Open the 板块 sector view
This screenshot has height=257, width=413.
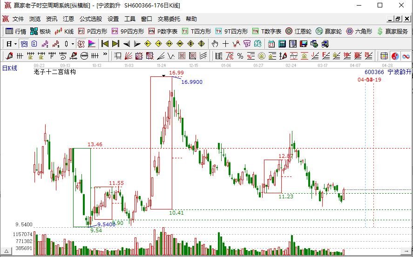41,31
